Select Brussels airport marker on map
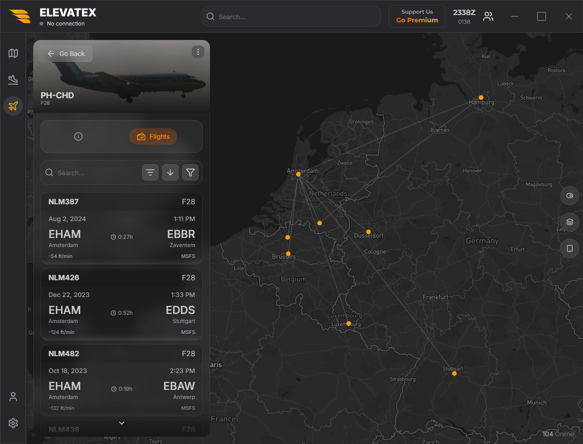Viewport: 583px width, 444px height. [x=288, y=254]
